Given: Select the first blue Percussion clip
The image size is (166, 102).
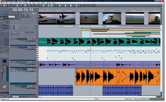Looking at the screenshot, I should [x=56, y=90].
